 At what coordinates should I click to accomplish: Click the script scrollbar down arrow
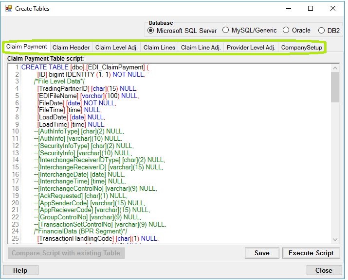[335, 240]
